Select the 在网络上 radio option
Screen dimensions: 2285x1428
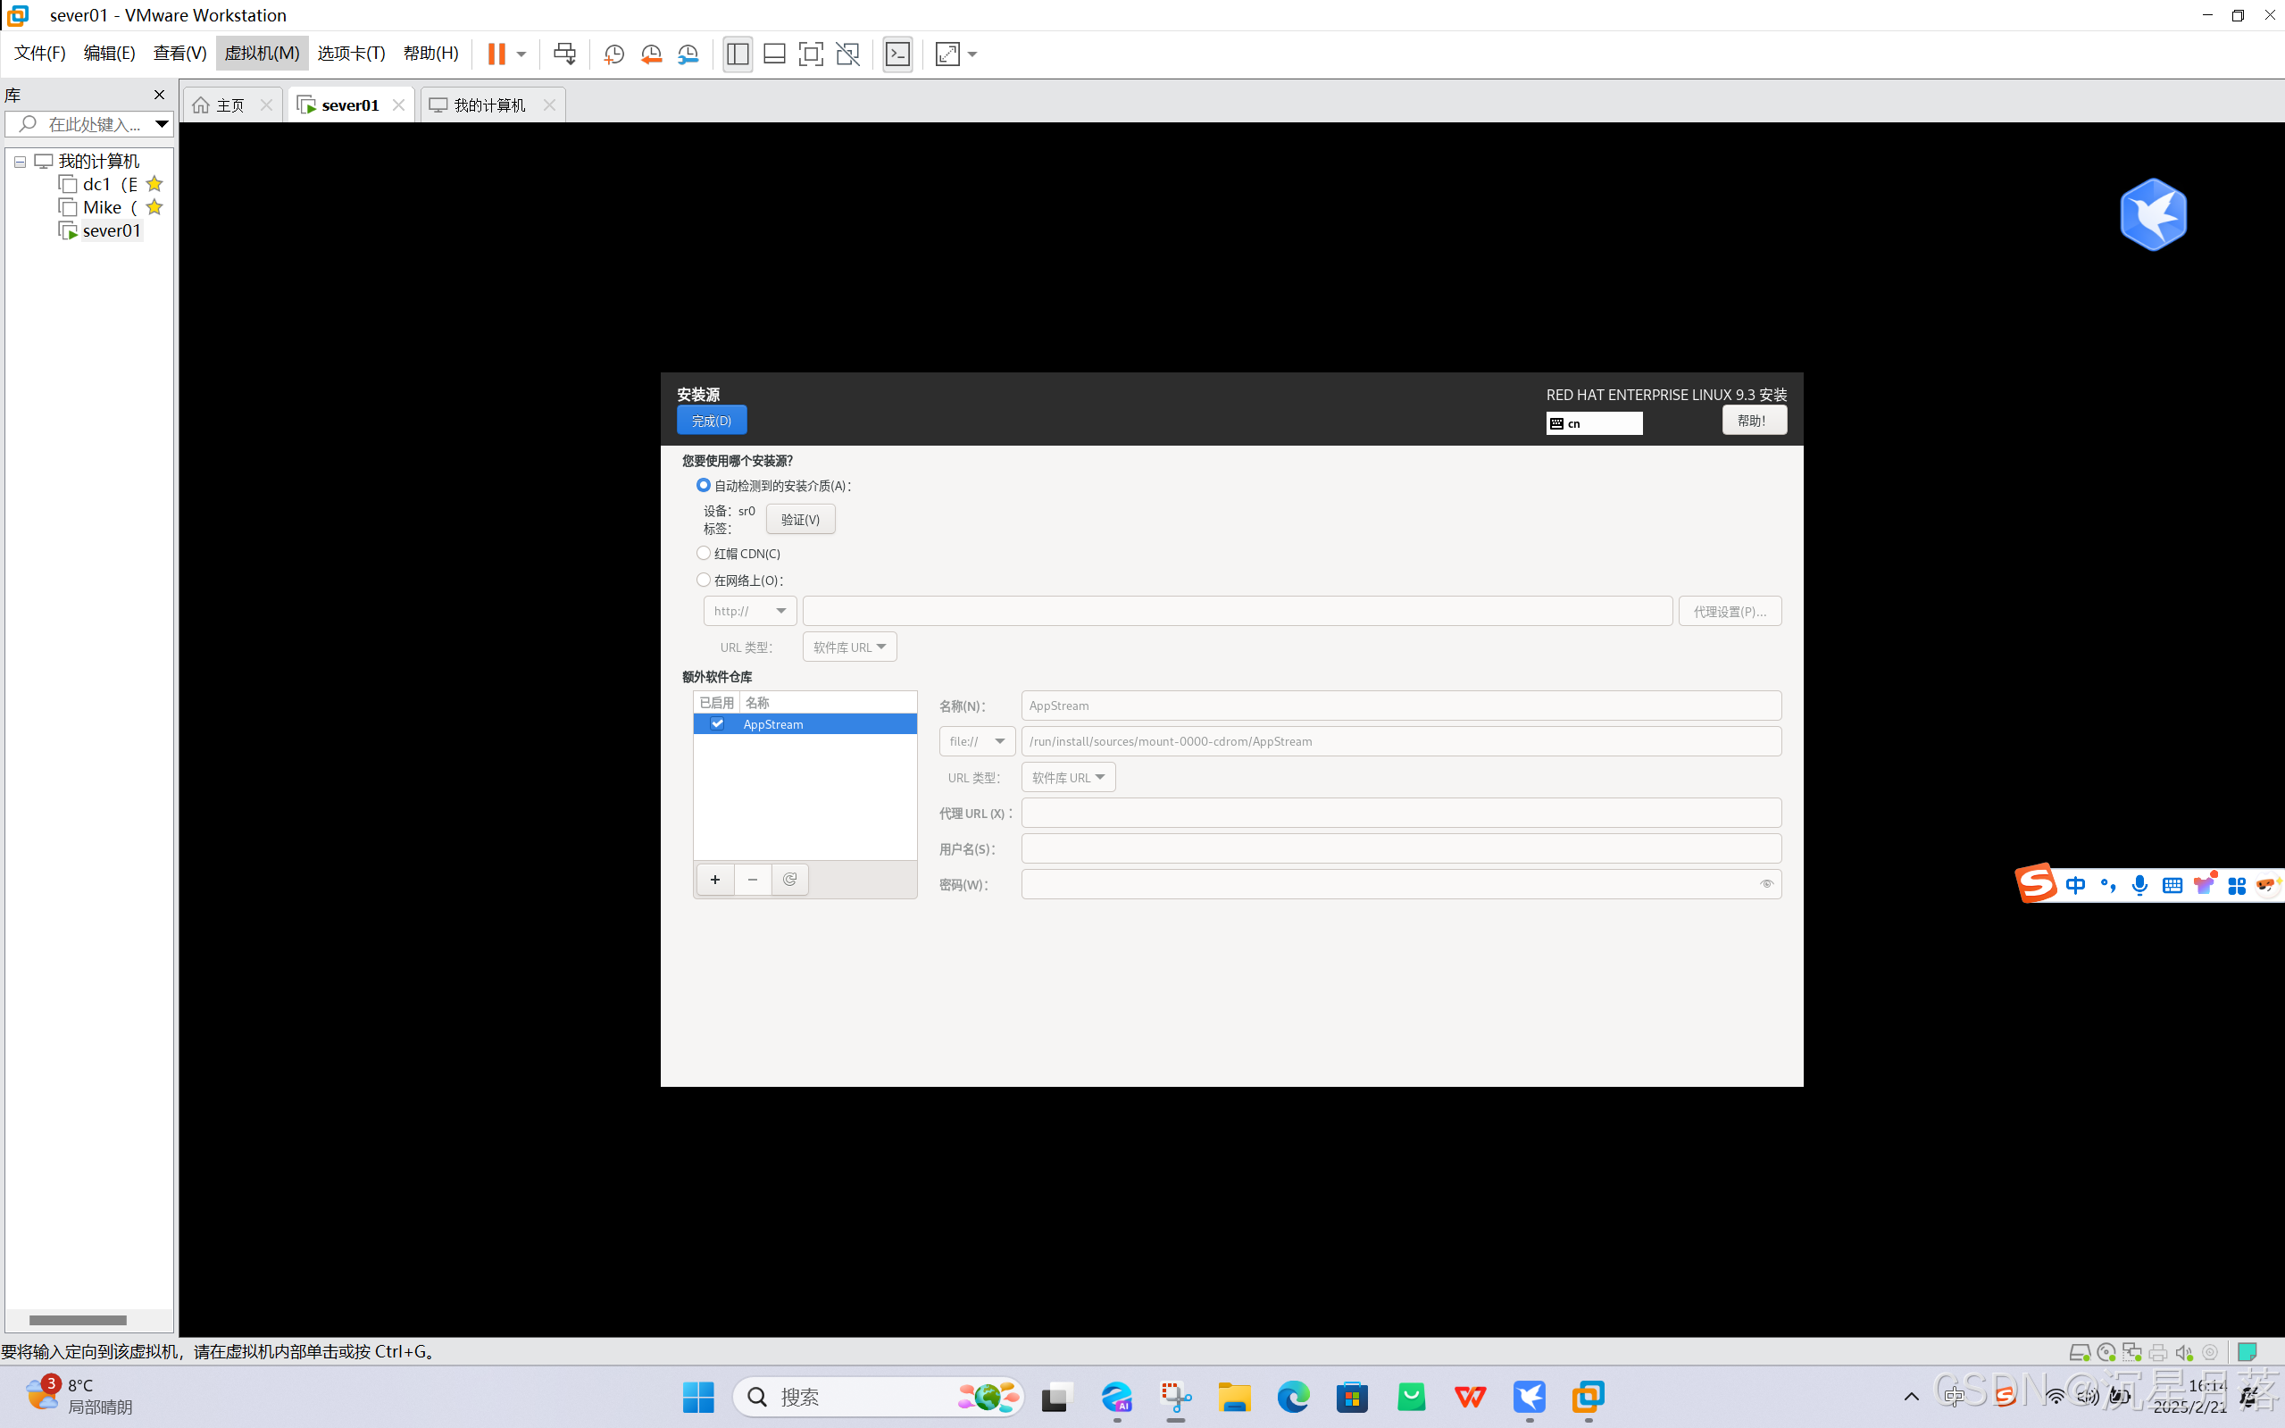coord(704,580)
